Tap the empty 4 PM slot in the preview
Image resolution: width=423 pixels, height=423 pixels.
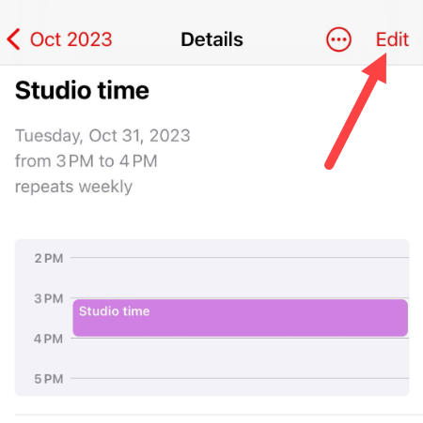tap(240, 358)
